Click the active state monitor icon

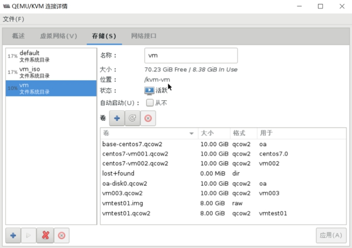pos(149,90)
